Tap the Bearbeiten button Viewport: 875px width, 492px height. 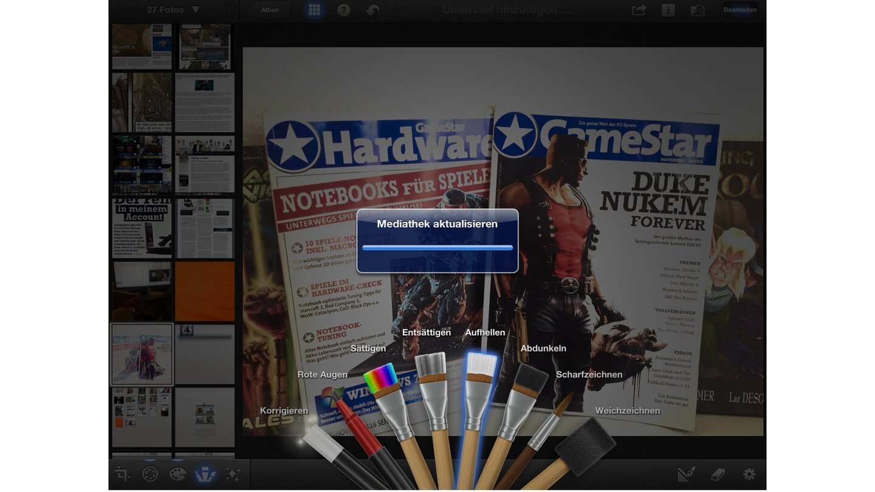[740, 10]
